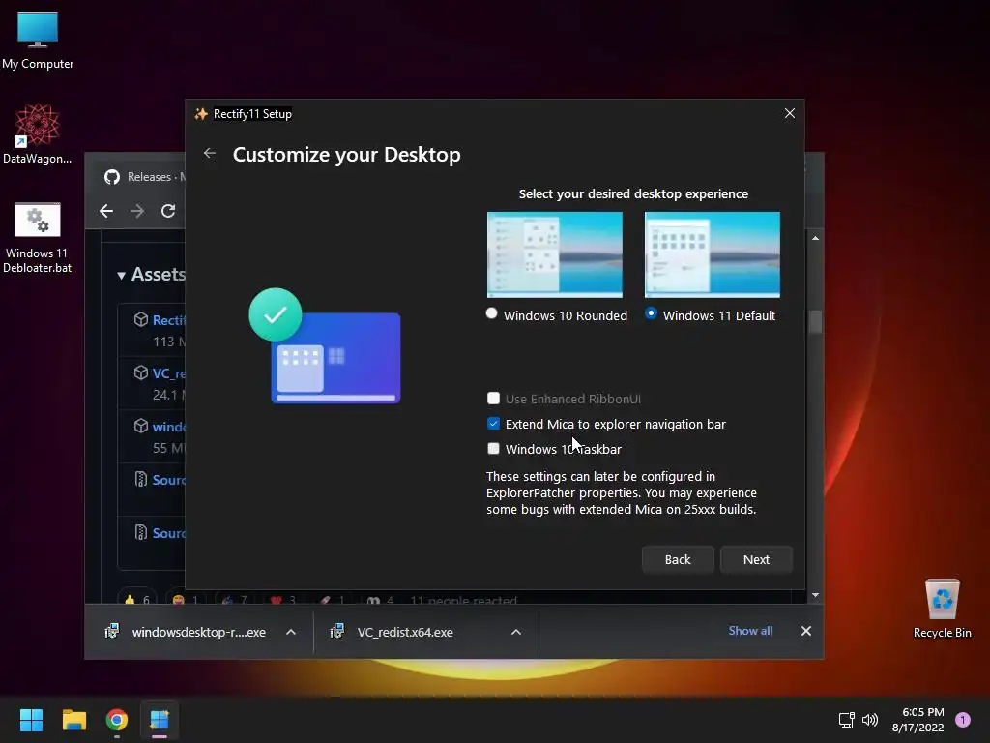Open windowsdesktop-r....exe download options chevron
The height and width of the screenshot is (743, 990).
click(x=290, y=631)
